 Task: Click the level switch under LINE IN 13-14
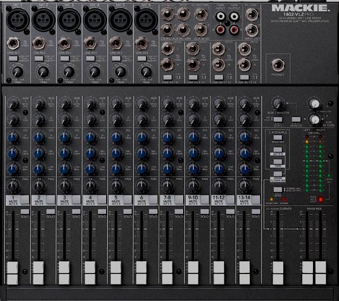coord(245,77)
